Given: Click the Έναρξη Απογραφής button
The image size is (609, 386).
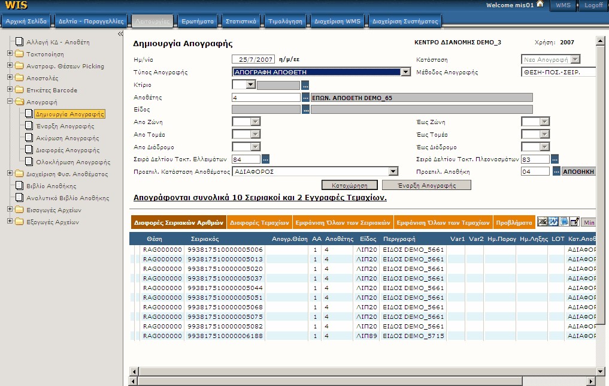Looking at the screenshot, I should pos(426,185).
